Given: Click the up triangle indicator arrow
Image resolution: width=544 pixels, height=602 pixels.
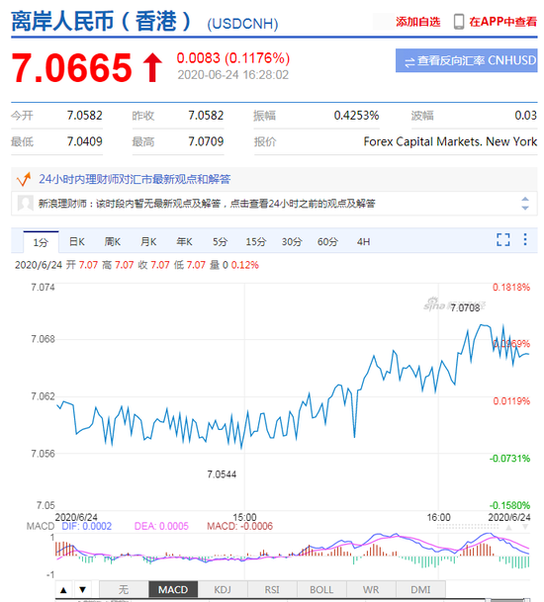Looking at the screenshot, I should (x=63, y=590).
